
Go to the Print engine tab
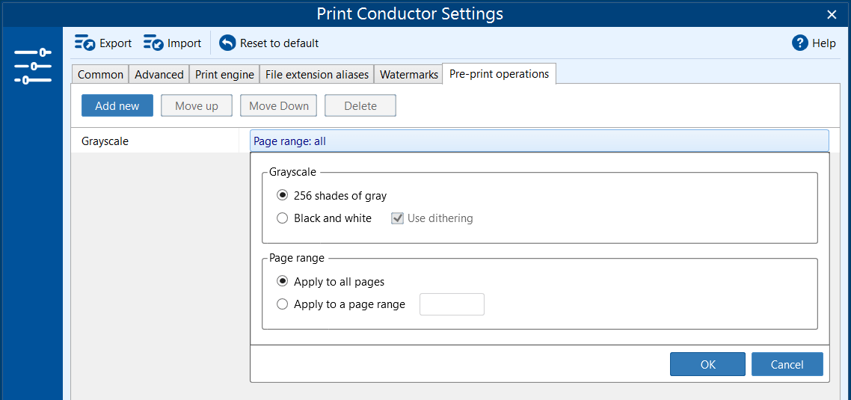[224, 75]
